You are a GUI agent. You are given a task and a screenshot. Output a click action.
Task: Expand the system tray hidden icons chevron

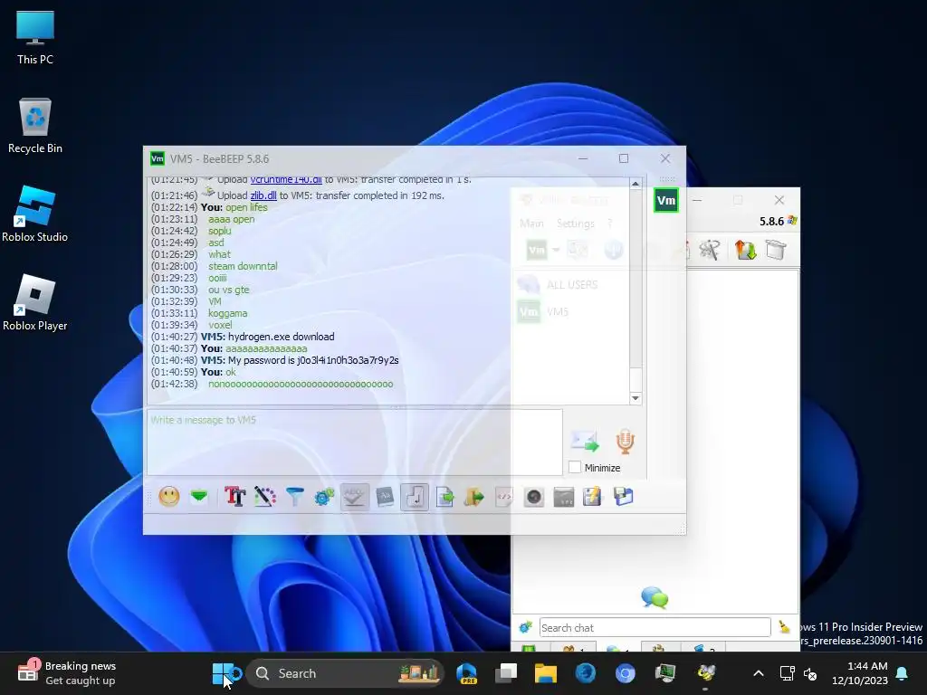pyautogui.click(x=759, y=673)
